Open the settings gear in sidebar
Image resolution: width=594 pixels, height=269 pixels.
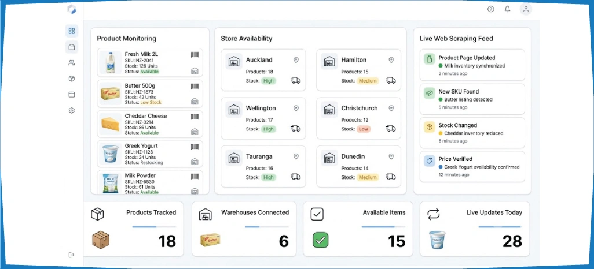(x=72, y=110)
